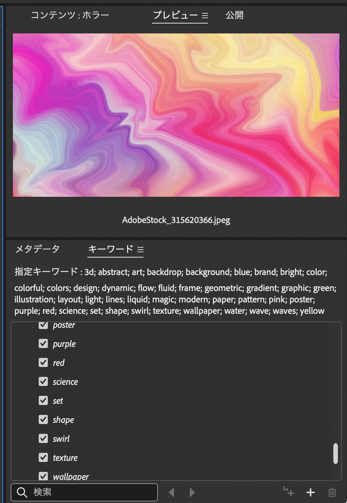This screenshot has width=347, height=503.
Task: Click the AdobeStock_315620366.jpeg preview image
Action: (x=176, y=115)
